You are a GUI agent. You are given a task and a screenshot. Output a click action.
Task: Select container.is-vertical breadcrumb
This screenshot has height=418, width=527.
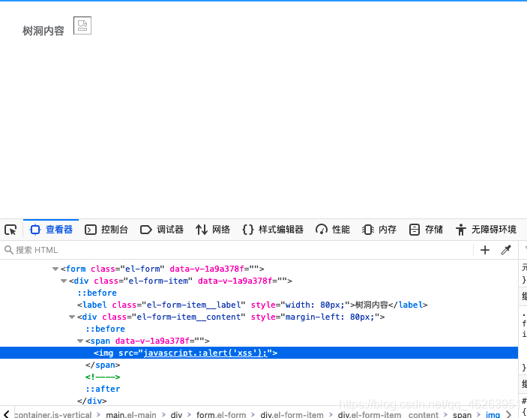53,415
